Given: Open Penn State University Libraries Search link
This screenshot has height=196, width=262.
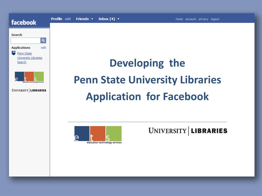Looking at the screenshot, I should tap(30, 58).
